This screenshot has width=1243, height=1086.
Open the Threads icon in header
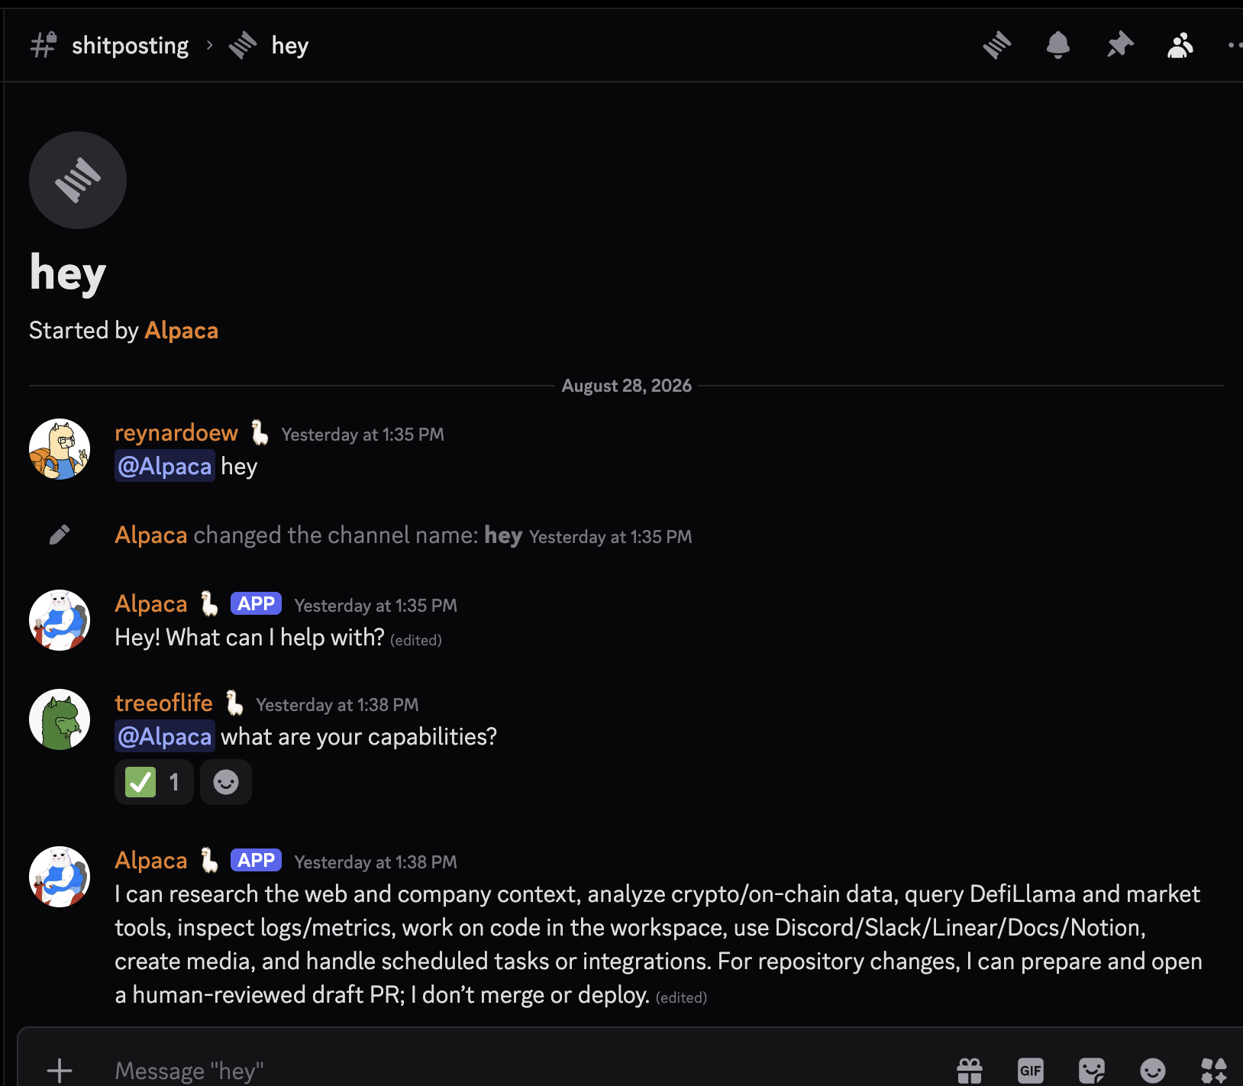tap(996, 45)
